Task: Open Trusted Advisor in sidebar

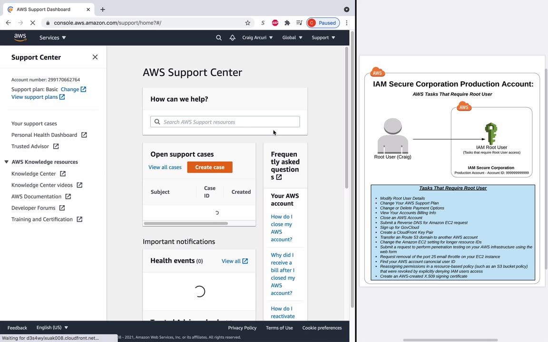Action: (30, 147)
